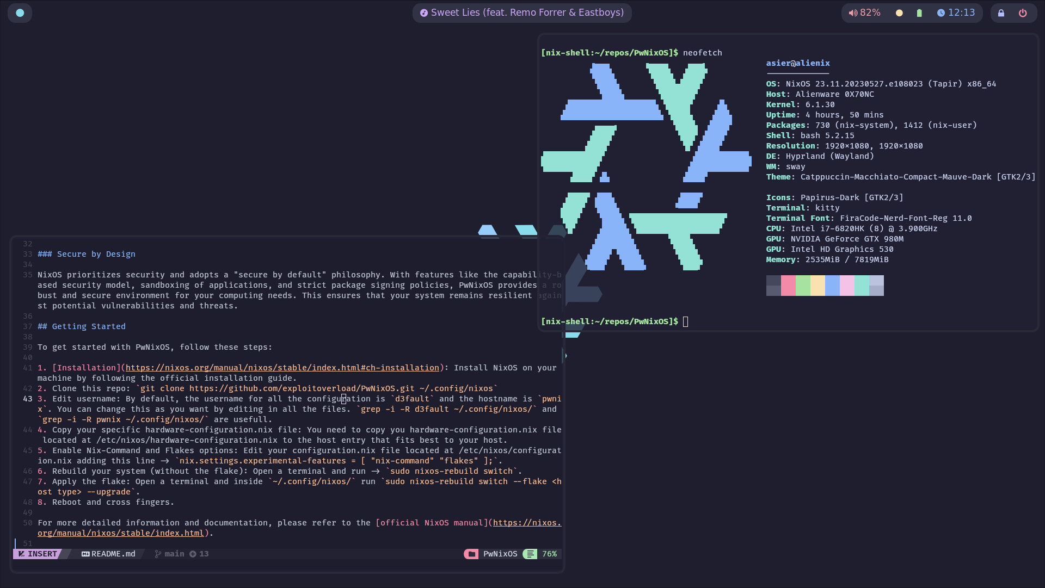Click the yellow circle indicator in top bar
1045x588 pixels.
[899, 13]
